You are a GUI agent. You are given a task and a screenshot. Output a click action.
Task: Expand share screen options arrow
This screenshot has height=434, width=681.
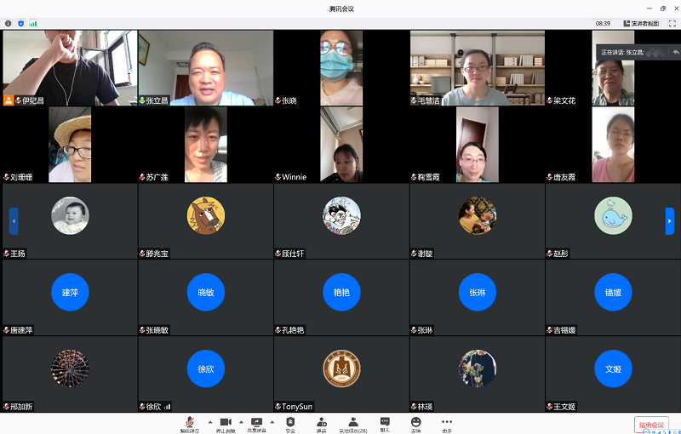point(272,421)
